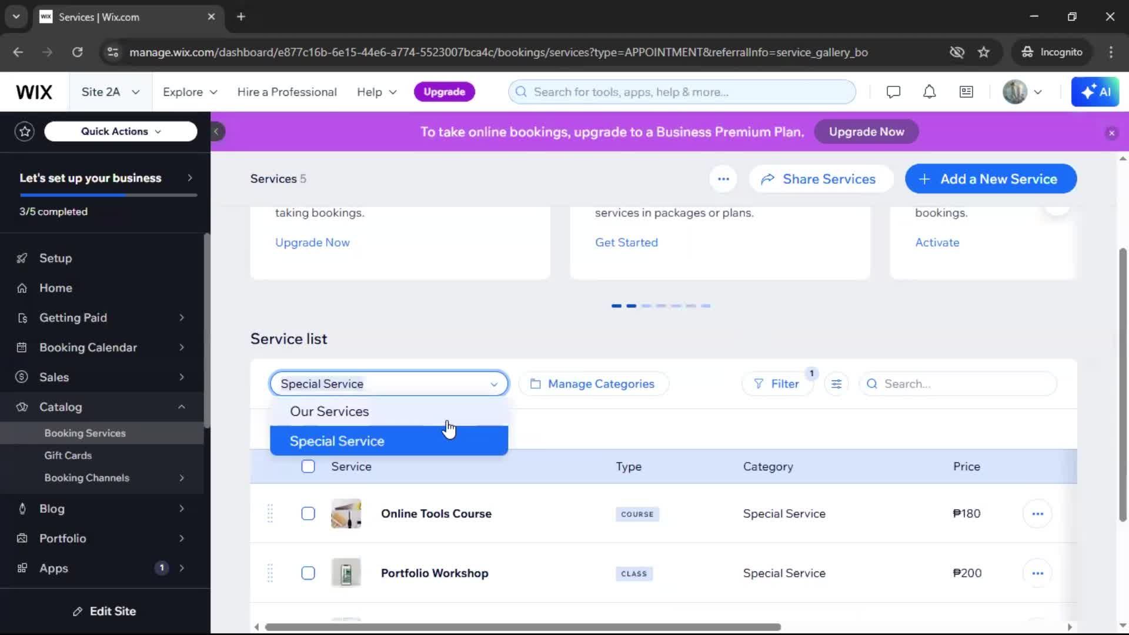Go back in browser history
Viewport: 1129px width, 635px height.
[x=18, y=52]
